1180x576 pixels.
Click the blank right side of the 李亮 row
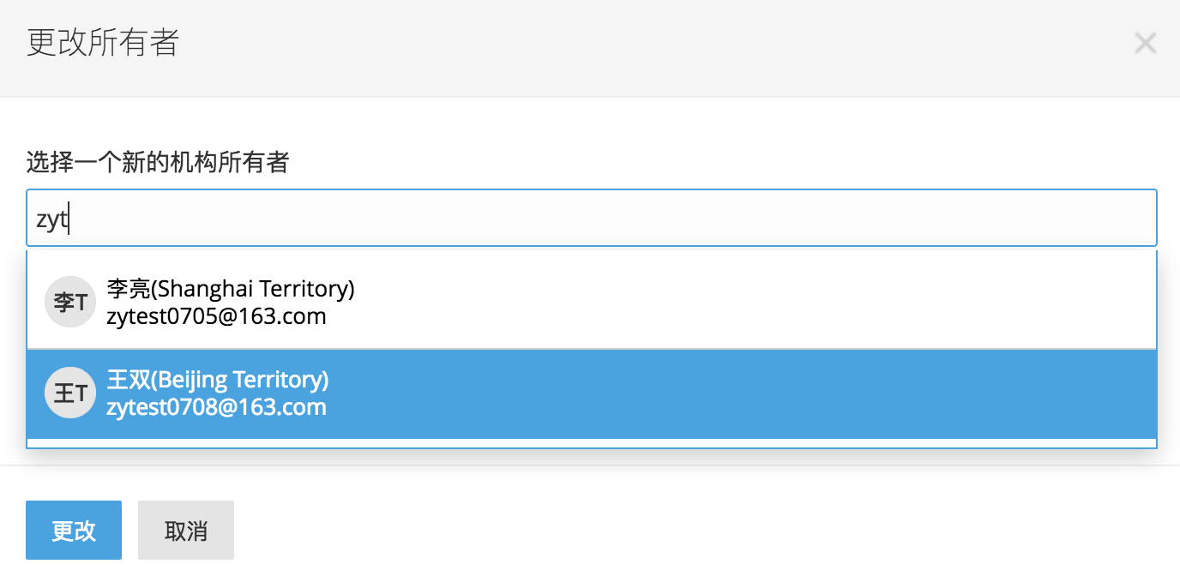pyautogui.click(x=772, y=302)
